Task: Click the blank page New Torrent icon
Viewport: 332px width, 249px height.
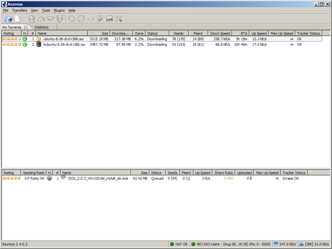Action: 18,19
